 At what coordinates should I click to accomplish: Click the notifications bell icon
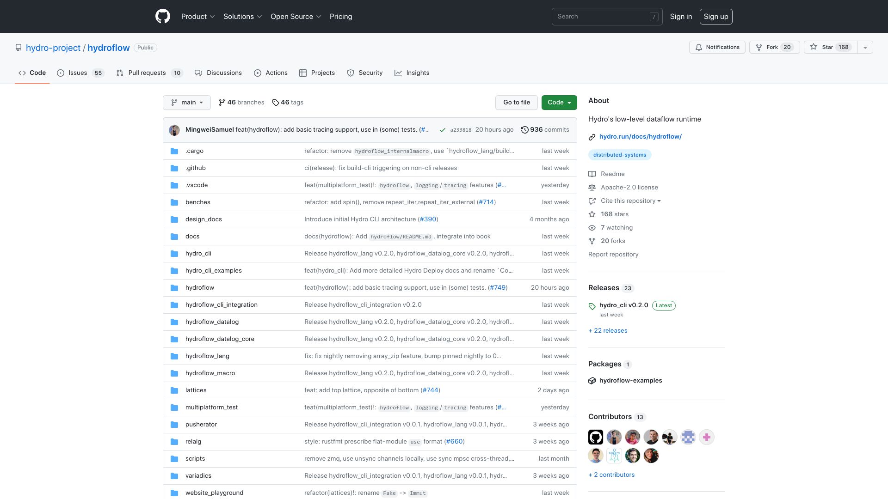(x=699, y=47)
